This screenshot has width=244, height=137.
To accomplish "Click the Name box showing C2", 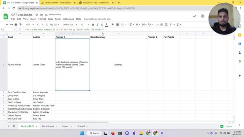I will point(8,30).
